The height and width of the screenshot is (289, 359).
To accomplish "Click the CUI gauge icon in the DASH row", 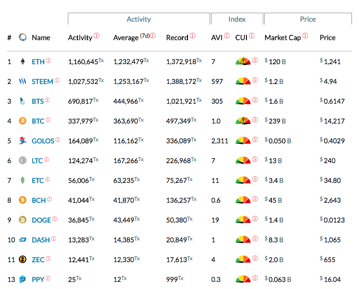I will click(x=243, y=239).
